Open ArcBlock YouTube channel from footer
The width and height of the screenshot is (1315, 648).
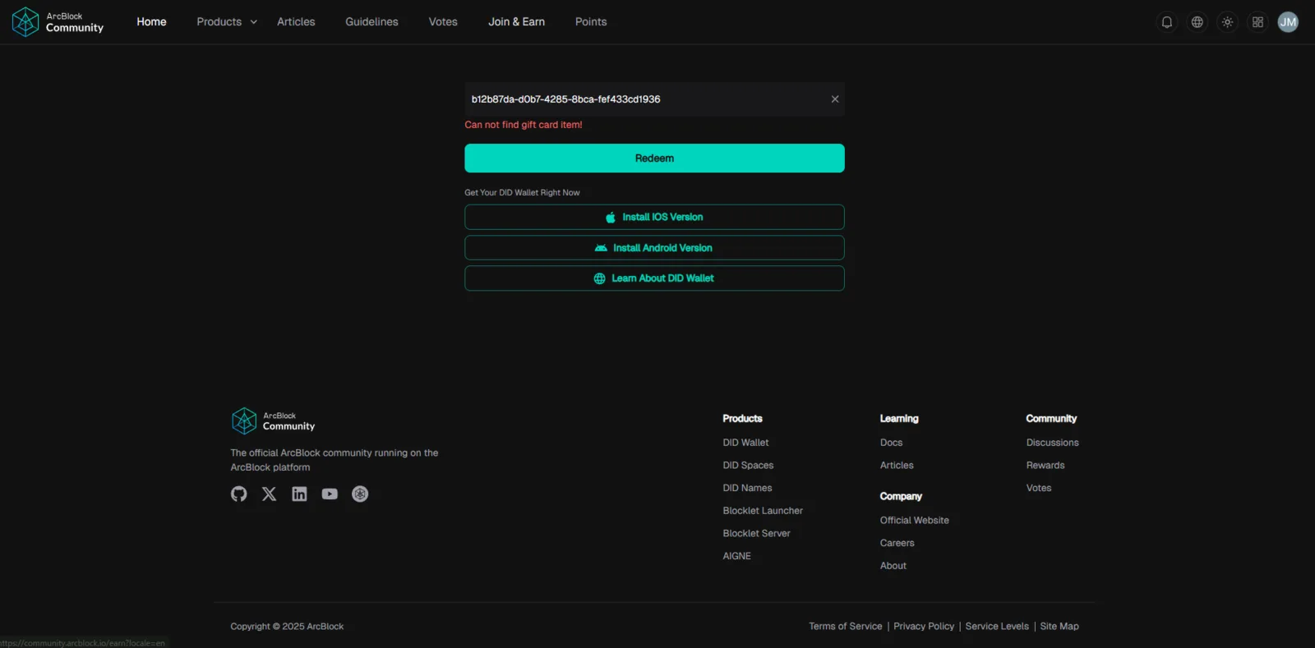tap(330, 494)
